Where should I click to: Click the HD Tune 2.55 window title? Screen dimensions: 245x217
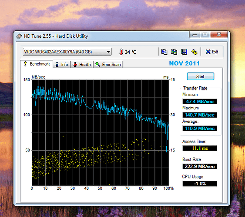tap(56, 36)
